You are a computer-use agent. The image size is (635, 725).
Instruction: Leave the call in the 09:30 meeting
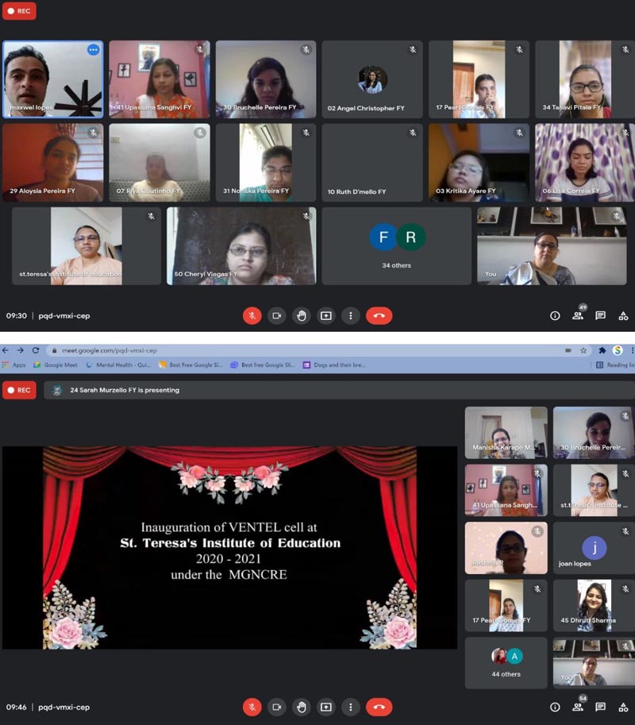tap(379, 316)
